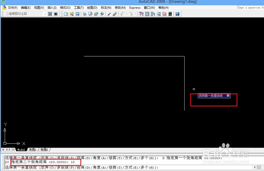
Task: Save the drawing with the floppy icon
Action: pos(77,14)
